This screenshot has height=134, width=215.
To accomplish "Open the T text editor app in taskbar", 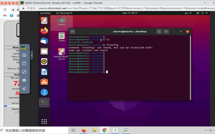I will tap(115, 130).
